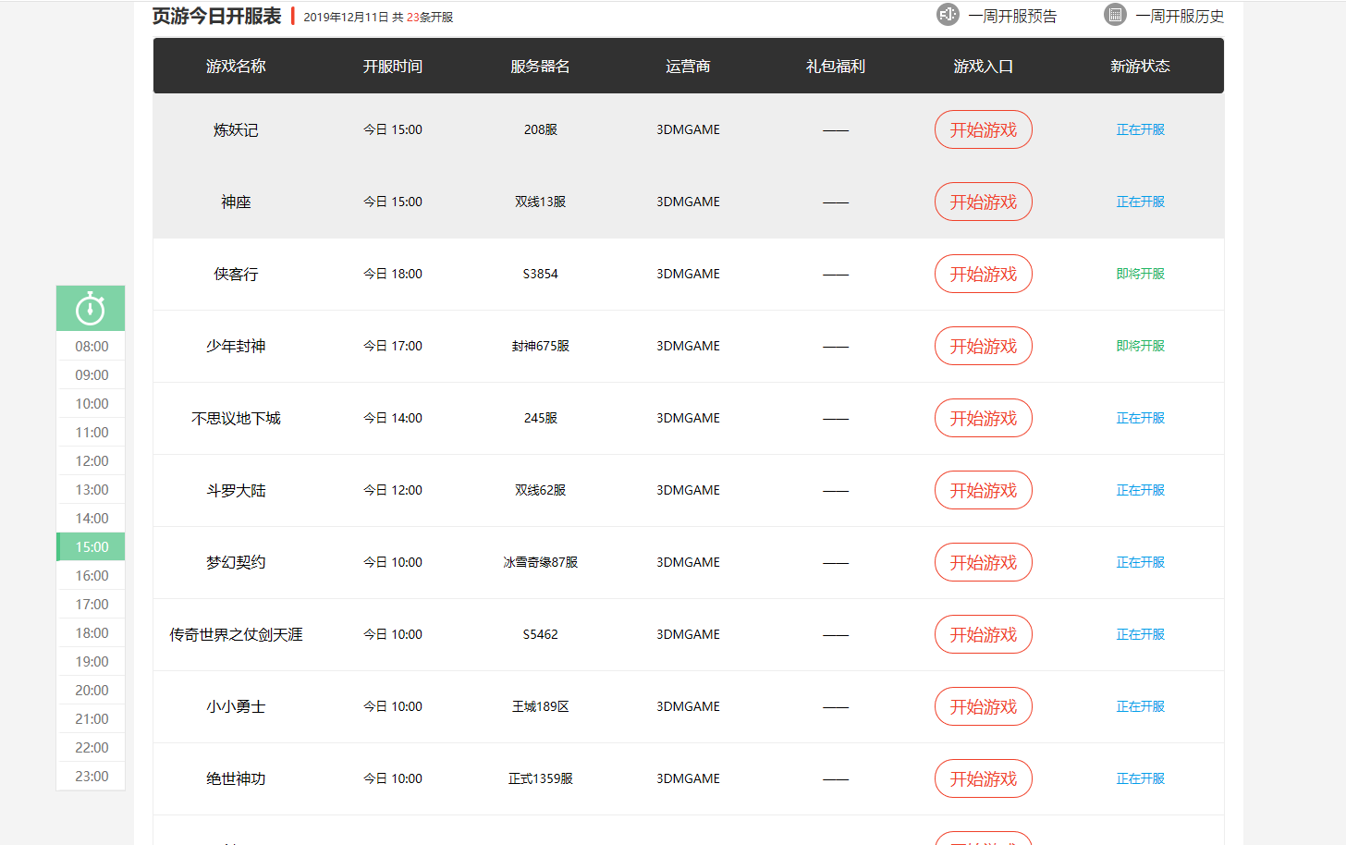
Task: Start 梦幻契约 with its 开始游戏 button
Action: point(984,562)
